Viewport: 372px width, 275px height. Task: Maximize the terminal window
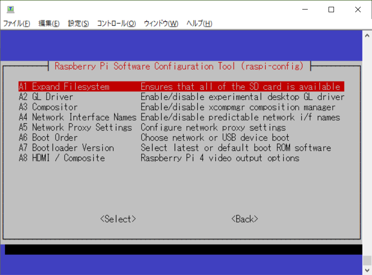pyautogui.click(x=331, y=10)
